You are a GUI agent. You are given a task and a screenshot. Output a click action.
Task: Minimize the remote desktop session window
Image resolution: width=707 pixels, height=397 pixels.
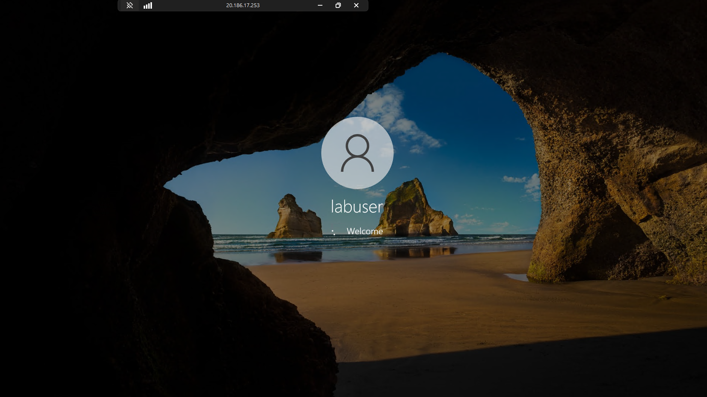320,5
